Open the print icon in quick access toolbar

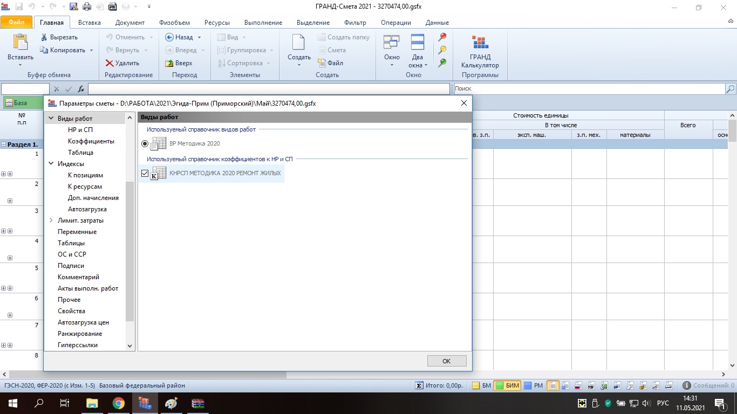86,7
